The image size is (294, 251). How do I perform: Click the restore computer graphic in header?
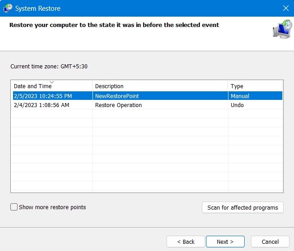[x=282, y=29]
